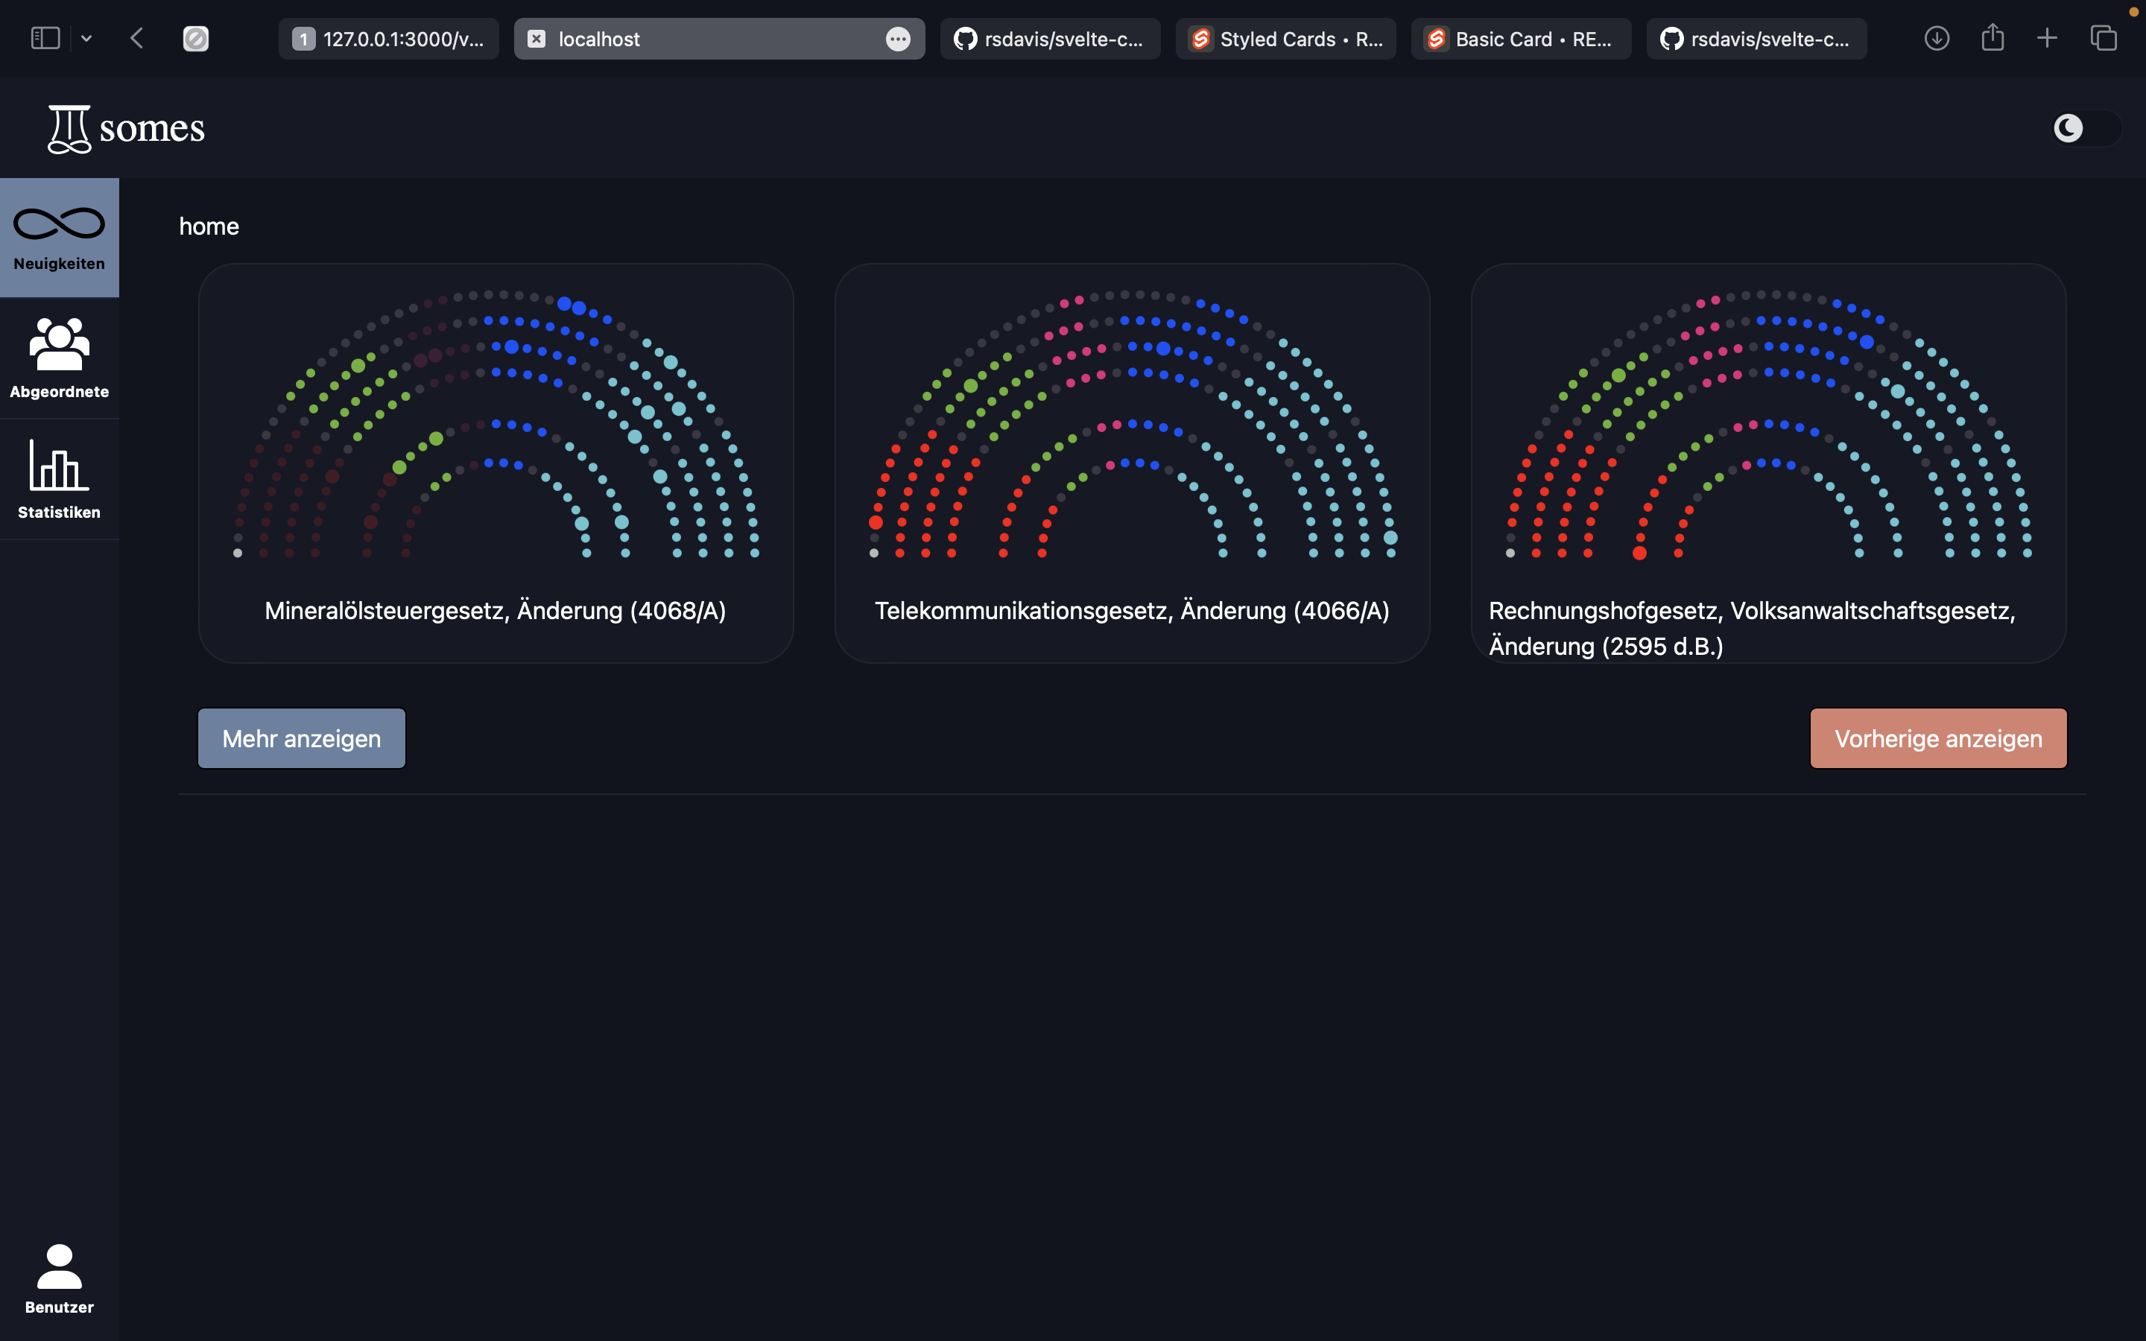2146x1341 pixels.
Task: Click the Mehr anzeigen button
Action: [x=302, y=738]
